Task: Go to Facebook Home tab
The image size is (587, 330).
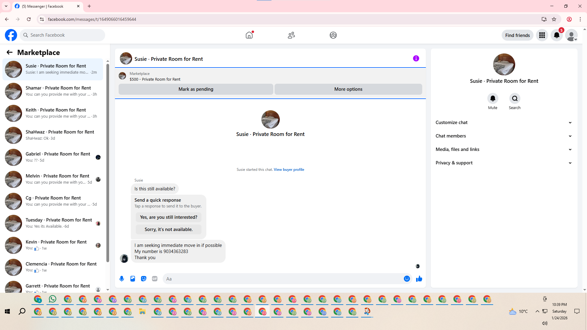Action: coord(249,35)
